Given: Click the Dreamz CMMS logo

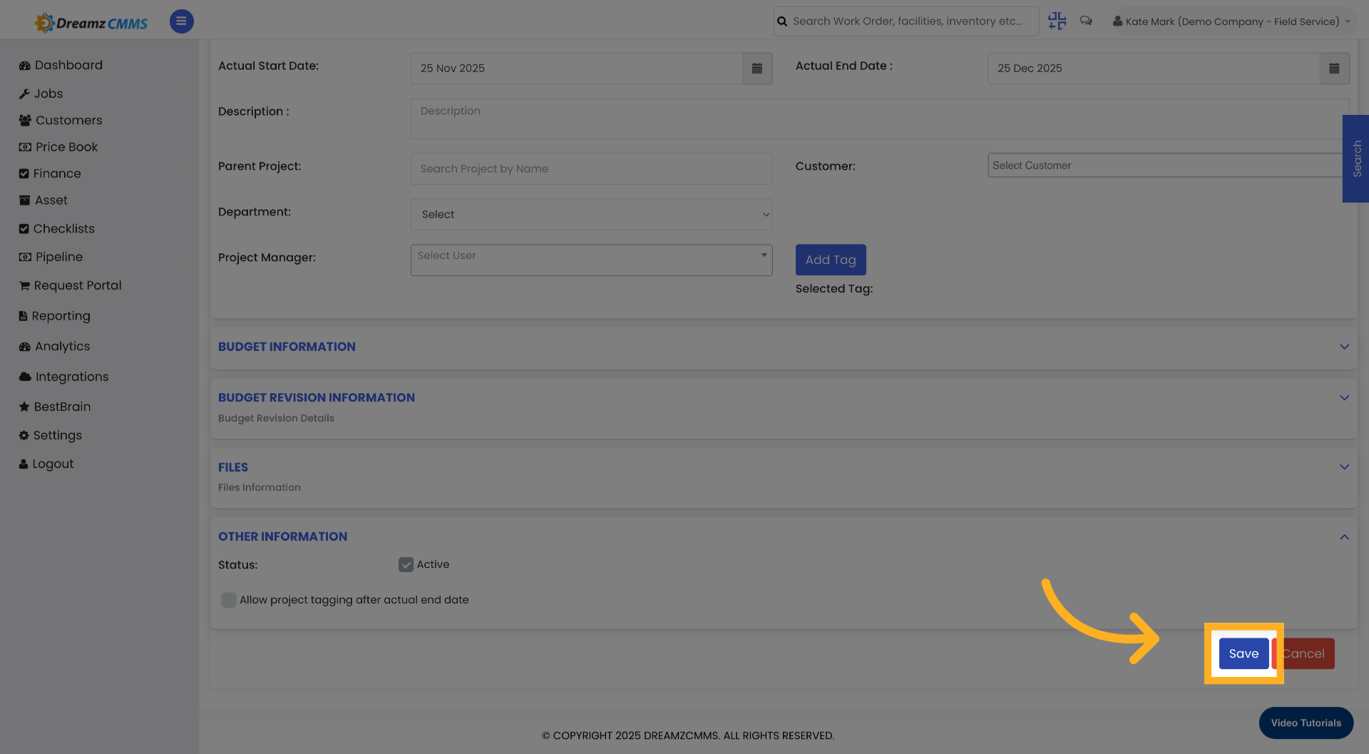Looking at the screenshot, I should [x=91, y=23].
